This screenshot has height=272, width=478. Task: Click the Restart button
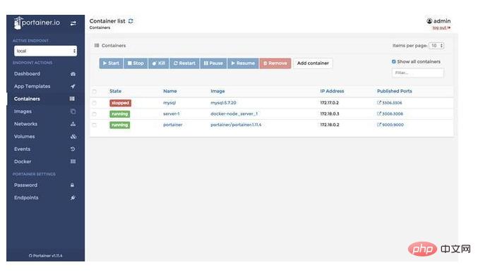click(184, 63)
